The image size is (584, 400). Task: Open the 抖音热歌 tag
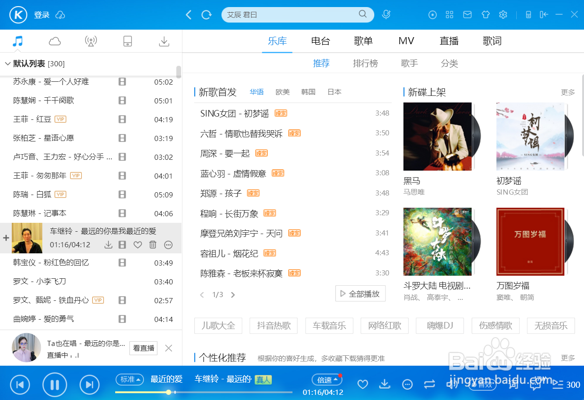pos(274,325)
